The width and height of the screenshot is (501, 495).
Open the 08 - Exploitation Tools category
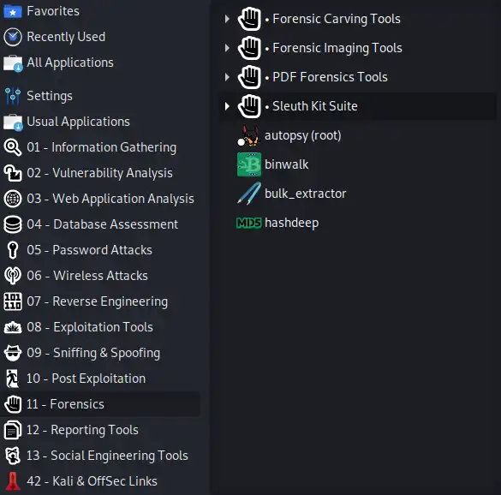[x=100, y=327]
